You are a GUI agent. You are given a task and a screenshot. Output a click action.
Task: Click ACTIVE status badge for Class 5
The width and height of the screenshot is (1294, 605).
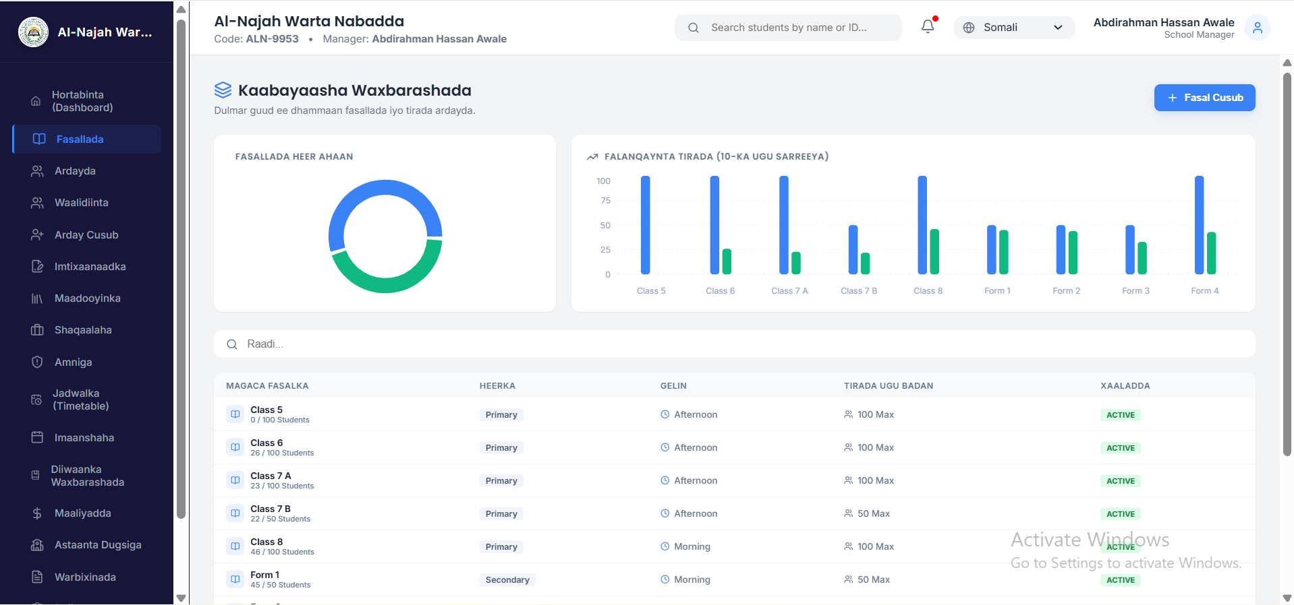[1120, 415]
